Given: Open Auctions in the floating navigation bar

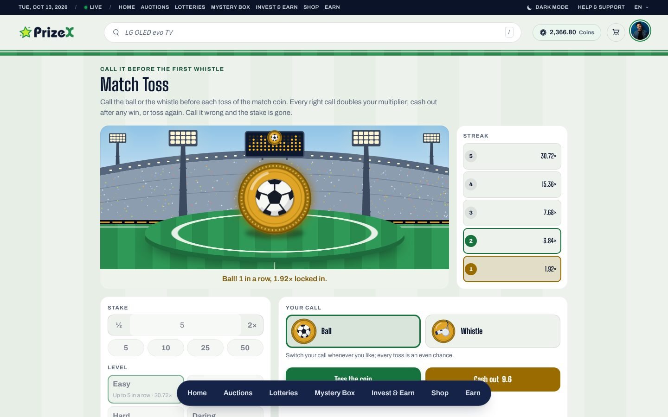Looking at the screenshot, I should [x=238, y=393].
